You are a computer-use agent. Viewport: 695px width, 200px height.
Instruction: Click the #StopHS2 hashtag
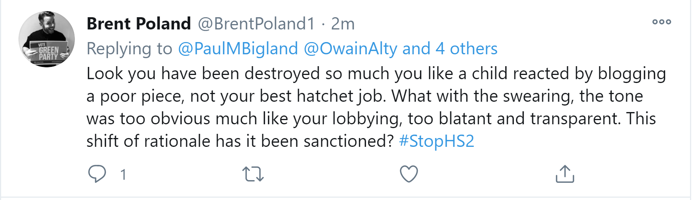tap(437, 141)
